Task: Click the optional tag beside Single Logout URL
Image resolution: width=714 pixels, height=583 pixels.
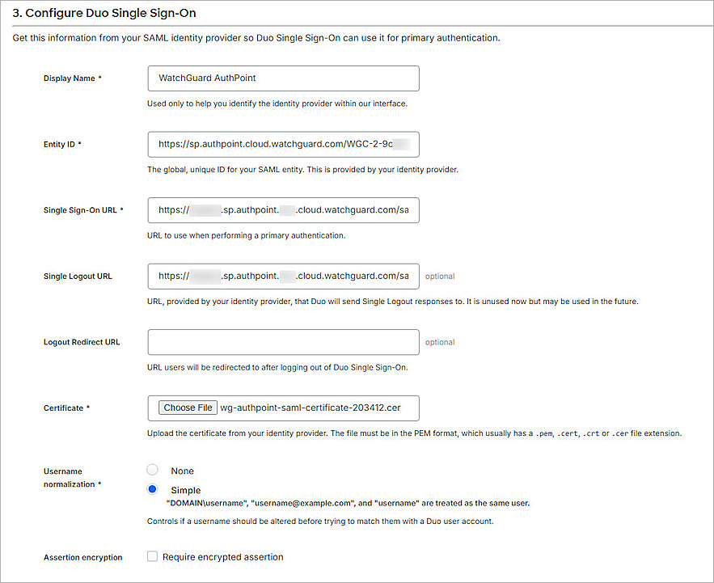Action: coord(439,276)
